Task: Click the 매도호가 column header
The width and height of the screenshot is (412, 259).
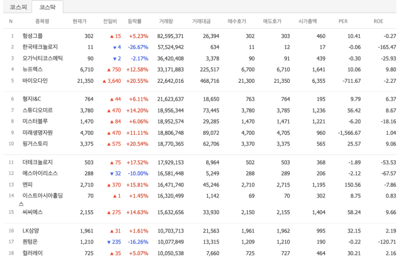Action: 272,21
